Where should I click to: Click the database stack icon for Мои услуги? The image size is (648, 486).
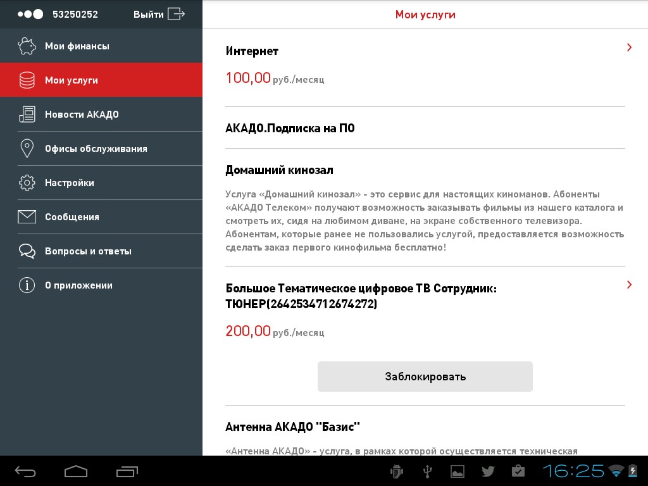click(27, 80)
